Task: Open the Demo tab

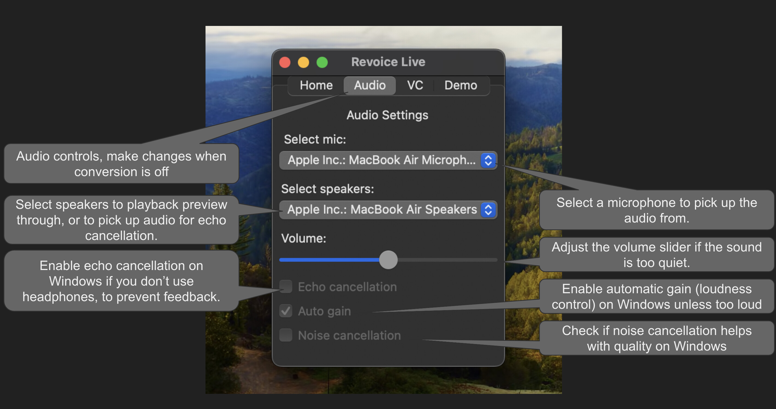Action: [x=461, y=85]
